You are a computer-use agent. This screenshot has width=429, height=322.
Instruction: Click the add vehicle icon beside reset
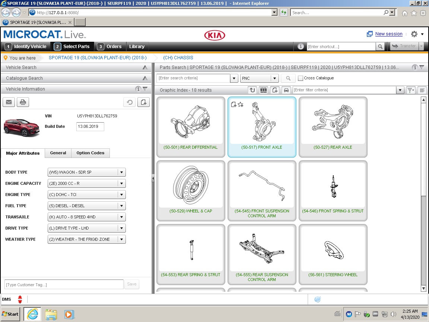(143, 102)
